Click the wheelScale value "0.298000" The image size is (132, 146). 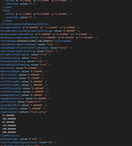(x=31, y=68)
